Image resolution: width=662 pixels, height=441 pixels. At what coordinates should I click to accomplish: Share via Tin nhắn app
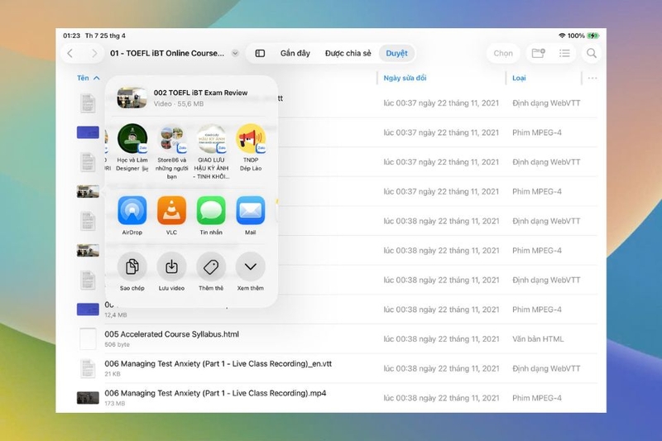(211, 215)
